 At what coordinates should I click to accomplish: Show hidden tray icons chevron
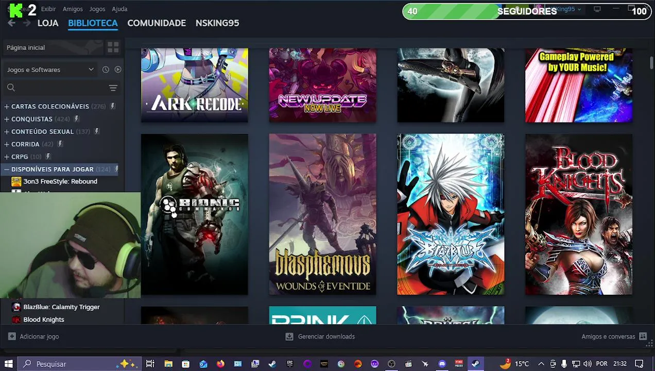(541, 364)
